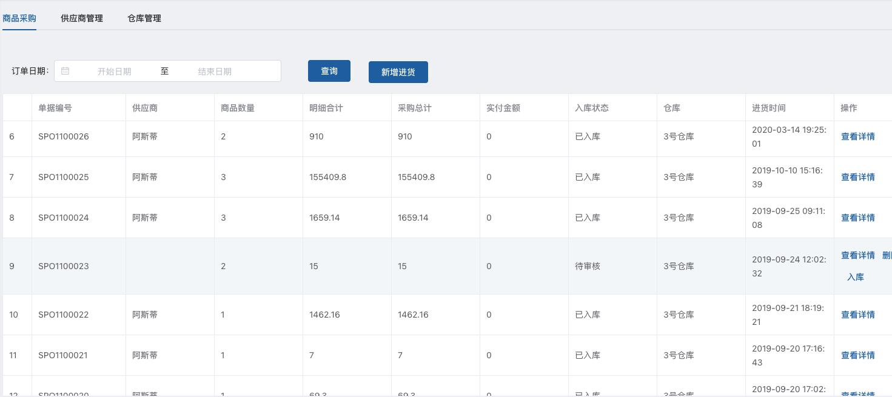Click the 结束日期 input field
Viewport: 892px width, 397px height.
coord(215,71)
